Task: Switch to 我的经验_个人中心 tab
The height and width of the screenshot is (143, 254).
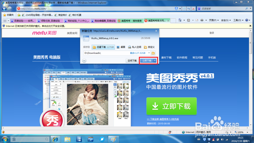Action: pyautogui.click(x=76, y=21)
